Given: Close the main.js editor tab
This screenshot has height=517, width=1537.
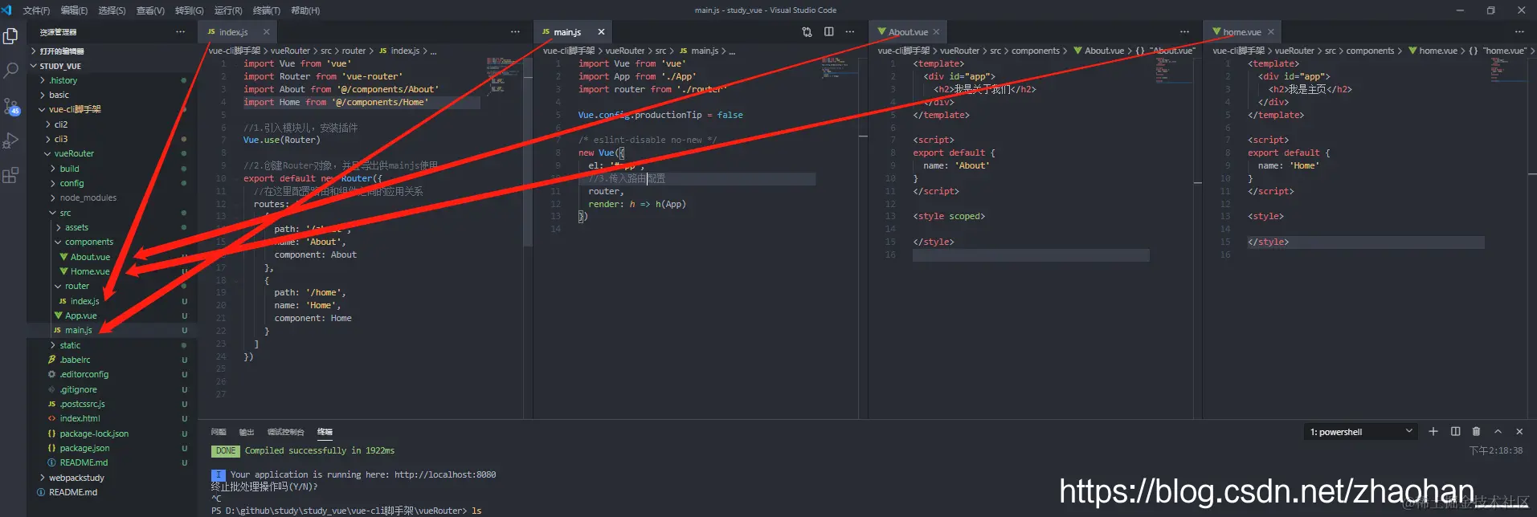Looking at the screenshot, I should (601, 32).
